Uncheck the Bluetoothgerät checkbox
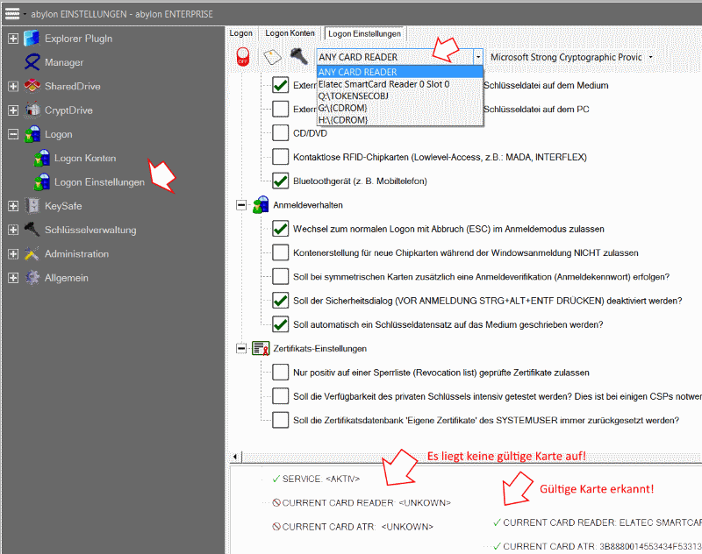 280,181
